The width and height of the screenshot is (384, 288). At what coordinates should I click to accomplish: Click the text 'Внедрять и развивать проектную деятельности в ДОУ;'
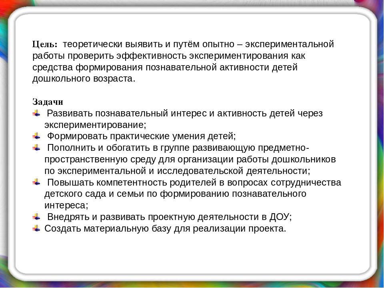coord(170,217)
